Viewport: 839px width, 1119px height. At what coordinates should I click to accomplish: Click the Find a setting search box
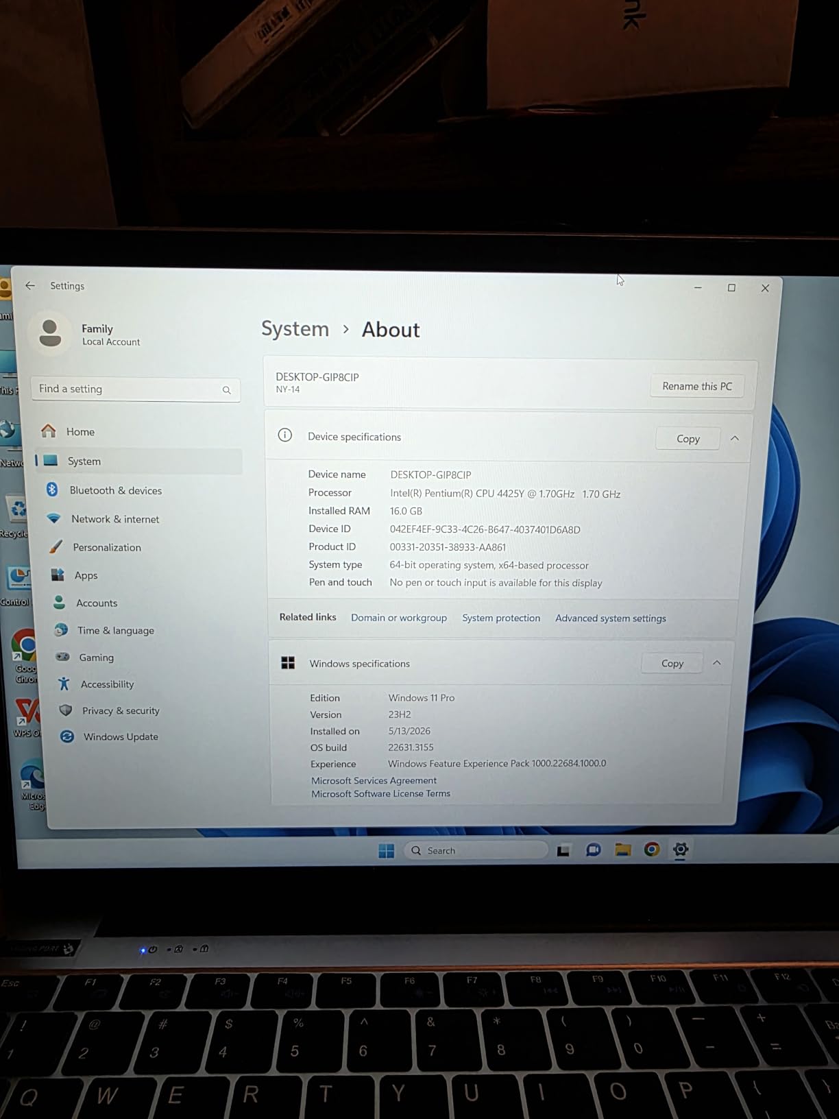(136, 389)
